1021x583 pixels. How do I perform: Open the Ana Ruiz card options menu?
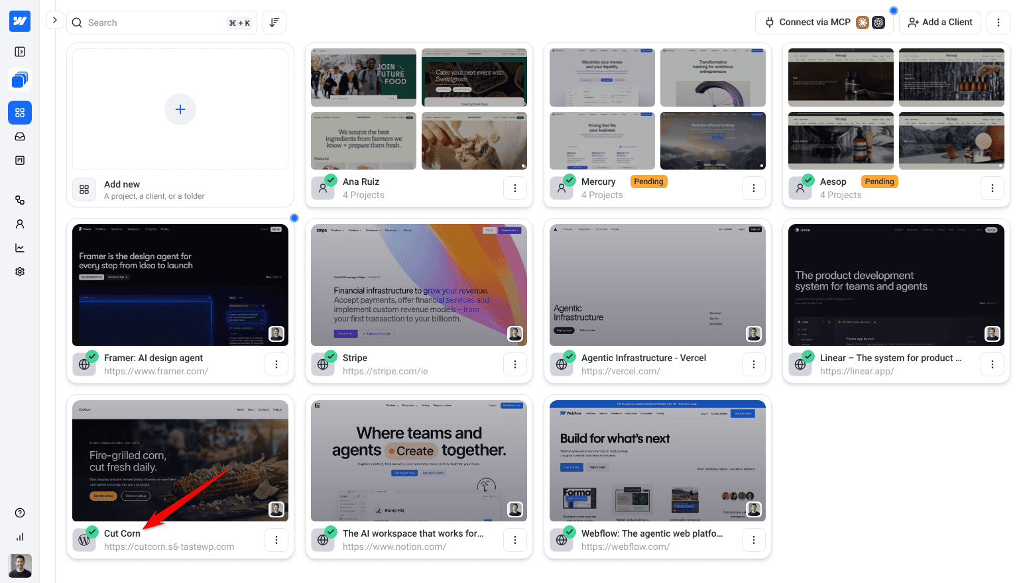click(515, 188)
